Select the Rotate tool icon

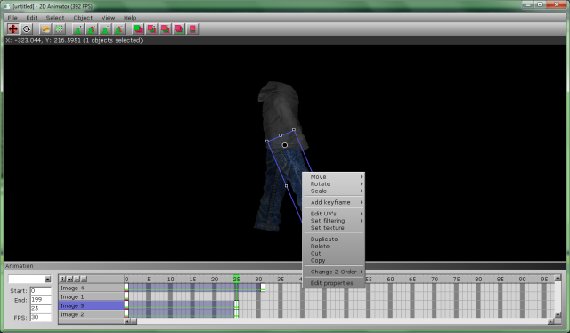tap(27, 28)
